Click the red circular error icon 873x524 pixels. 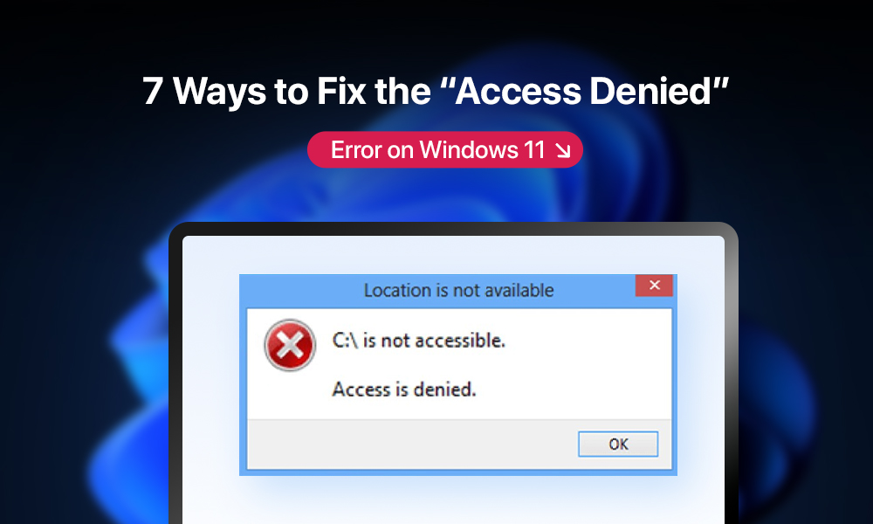pyautogui.click(x=290, y=345)
